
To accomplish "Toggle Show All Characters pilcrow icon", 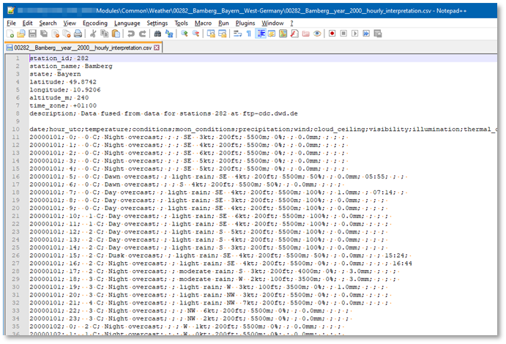I will pos(249,34).
